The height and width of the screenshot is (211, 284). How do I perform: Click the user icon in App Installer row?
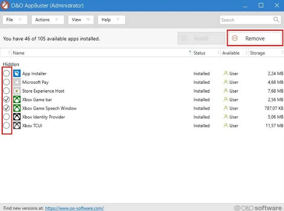pyautogui.click(x=226, y=73)
